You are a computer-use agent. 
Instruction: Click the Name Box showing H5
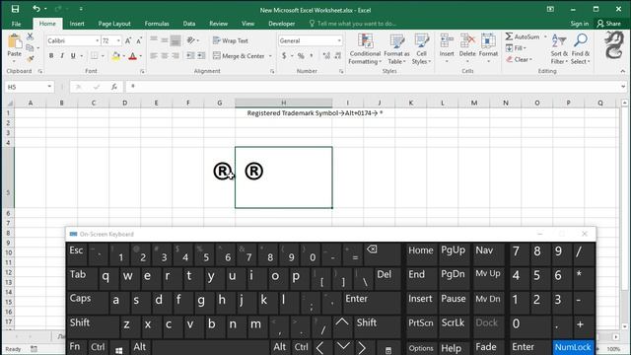click(27, 87)
